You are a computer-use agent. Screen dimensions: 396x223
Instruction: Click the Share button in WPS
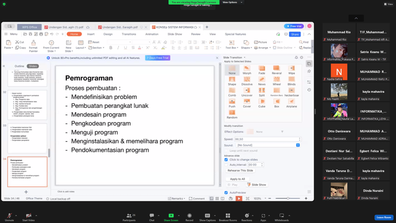click(295, 35)
